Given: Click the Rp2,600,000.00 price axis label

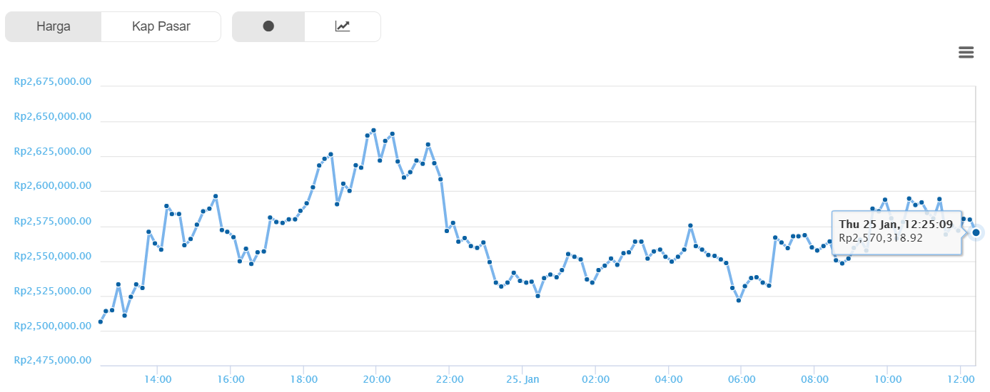Looking at the screenshot, I should click(53, 186).
